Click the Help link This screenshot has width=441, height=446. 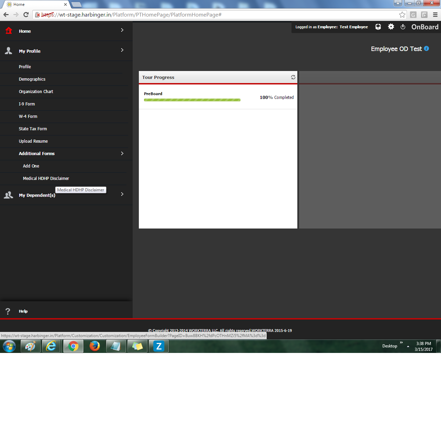tap(23, 311)
